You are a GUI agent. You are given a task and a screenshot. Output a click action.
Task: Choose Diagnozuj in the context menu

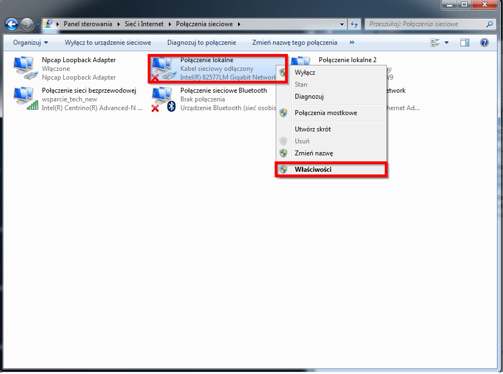click(x=309, y=96)
